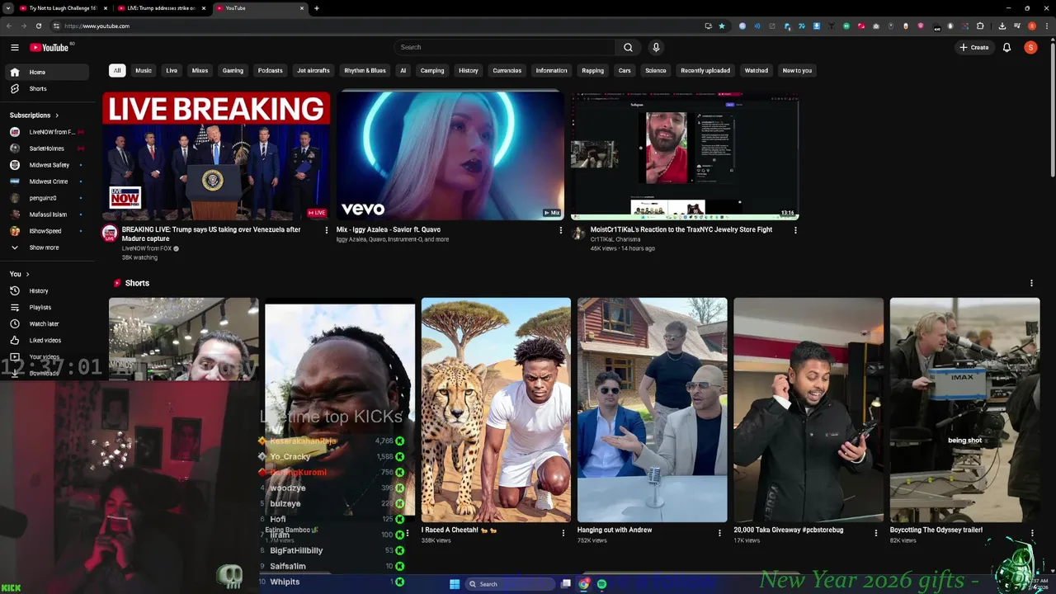This screenshot has height=594, width=1056.
Task: Select the Gaming filter chip
Action: [233, 70]
